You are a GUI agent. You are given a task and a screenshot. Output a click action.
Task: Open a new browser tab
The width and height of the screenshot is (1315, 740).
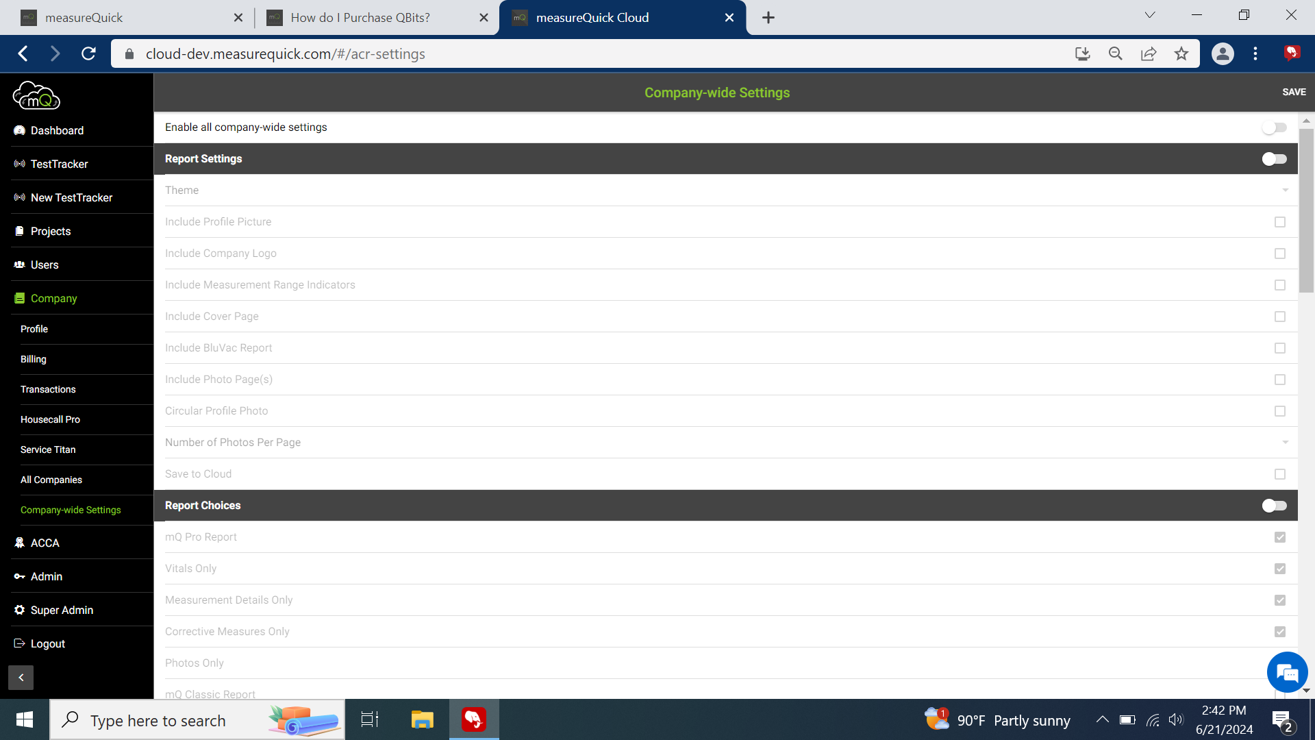(768, 17)
